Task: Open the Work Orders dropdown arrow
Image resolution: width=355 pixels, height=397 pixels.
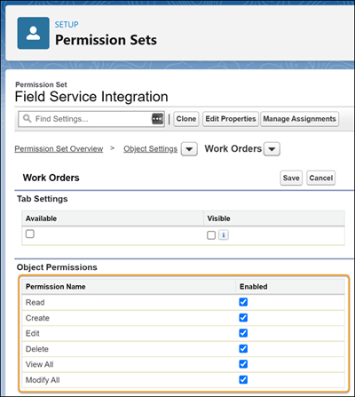Action: [x=272, y=149]
